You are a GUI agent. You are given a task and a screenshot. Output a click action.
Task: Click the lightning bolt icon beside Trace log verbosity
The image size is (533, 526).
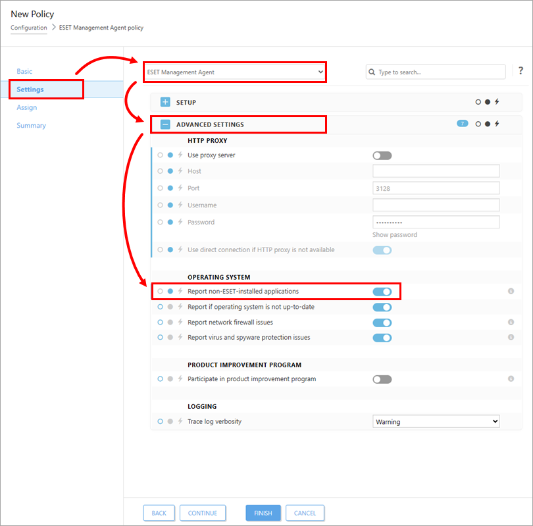[180, 421]
